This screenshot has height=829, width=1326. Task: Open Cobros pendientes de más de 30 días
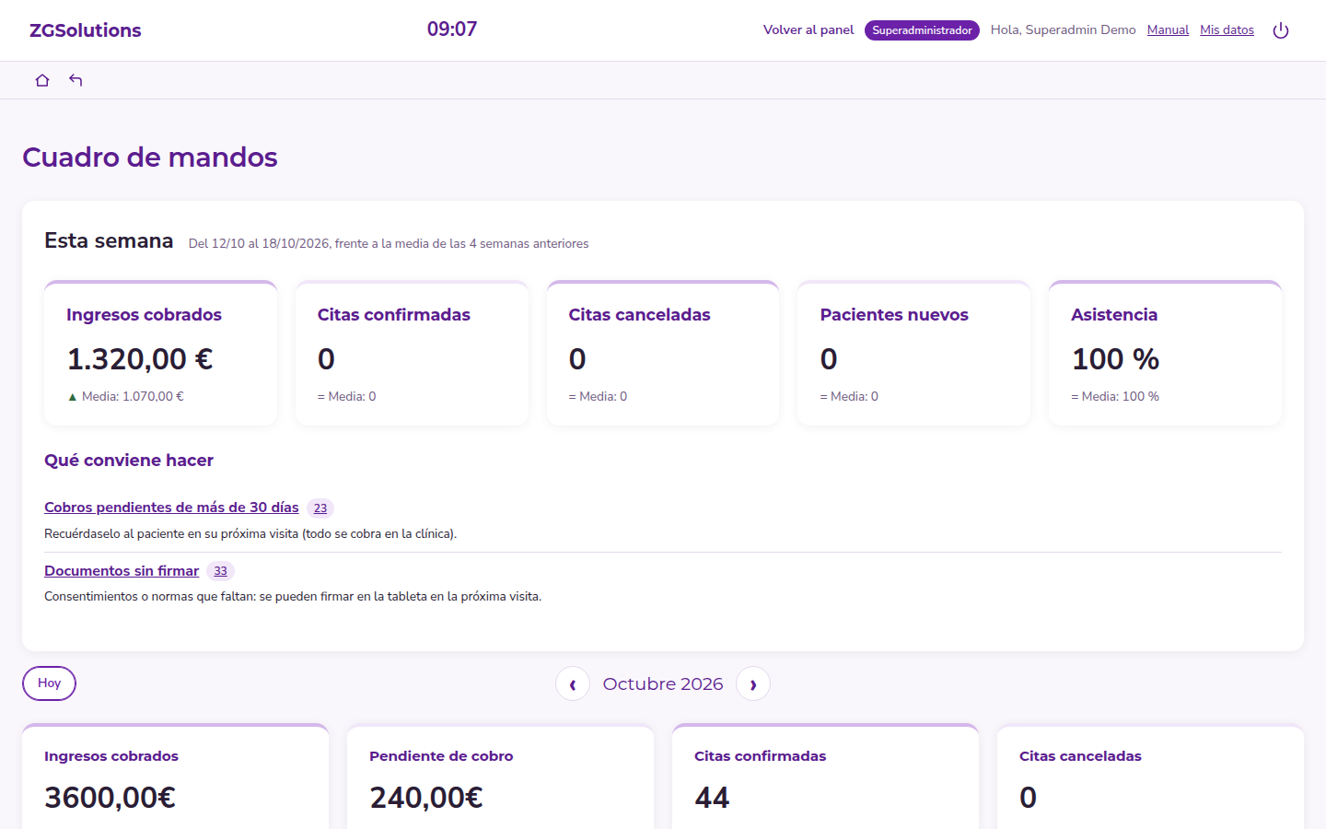coord(171,508)
